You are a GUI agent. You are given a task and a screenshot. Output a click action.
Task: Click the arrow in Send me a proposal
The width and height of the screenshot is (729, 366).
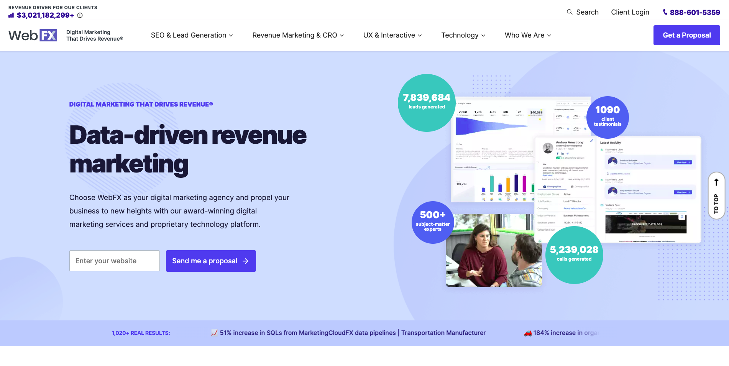[246, 261]
